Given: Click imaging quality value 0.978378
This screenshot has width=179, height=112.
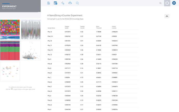Looking at the screenshot, I should [x=68, y=45].
